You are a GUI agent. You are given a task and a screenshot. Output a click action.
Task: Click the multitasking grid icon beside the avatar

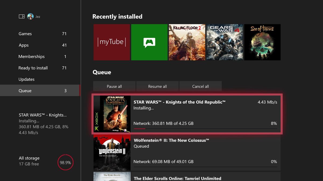coord(22,16)
